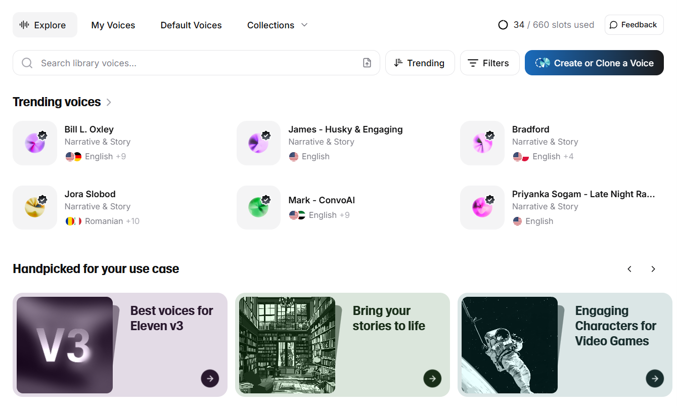Click the globe icon on Create or Clone a Voice

tap(542, 63)
